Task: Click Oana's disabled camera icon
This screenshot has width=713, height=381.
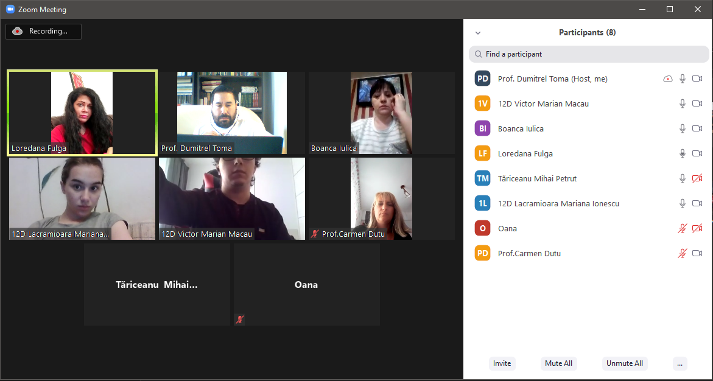Action: [x=697, y=228]
